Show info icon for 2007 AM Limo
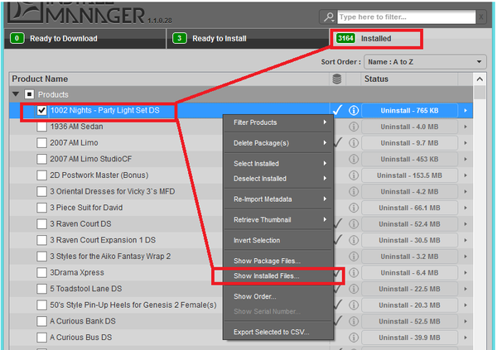The width and height of the screenshot is (497, 350). pyautogui.click(x=354, y=143)
